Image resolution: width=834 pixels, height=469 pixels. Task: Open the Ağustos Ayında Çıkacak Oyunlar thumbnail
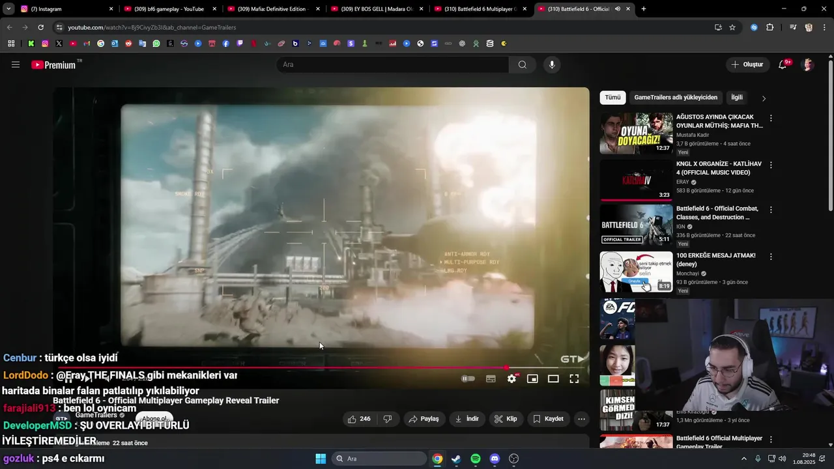pos(636,134)
